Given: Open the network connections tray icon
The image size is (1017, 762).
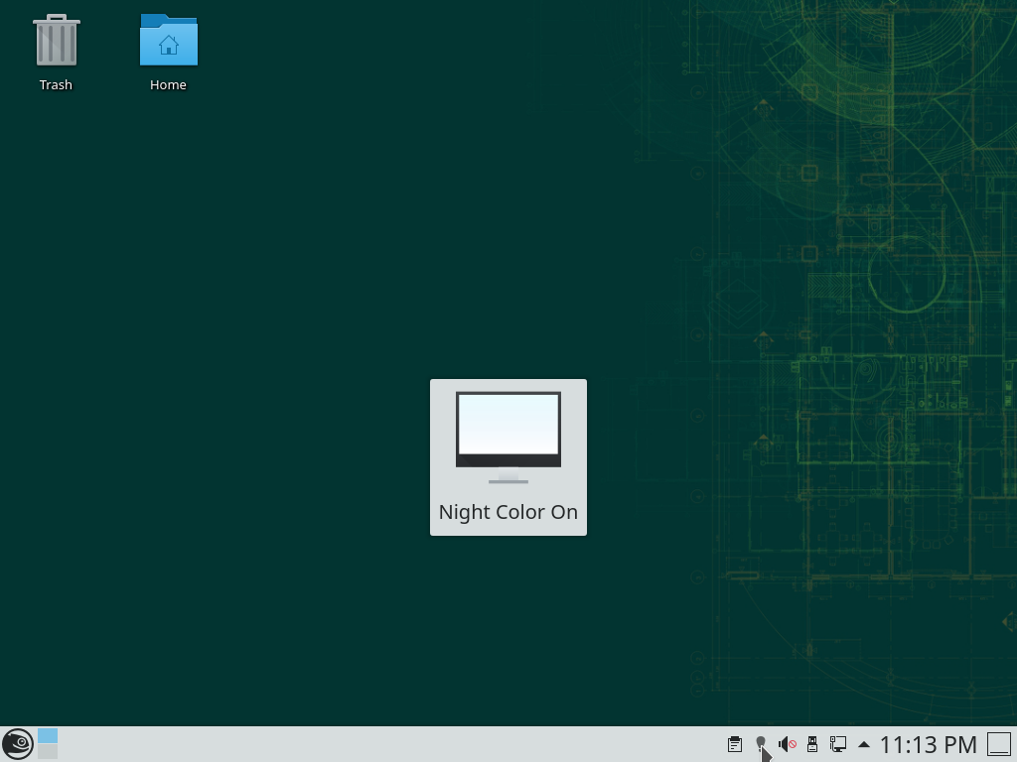Looking at the screenshot, I should [x=838, y=744].
